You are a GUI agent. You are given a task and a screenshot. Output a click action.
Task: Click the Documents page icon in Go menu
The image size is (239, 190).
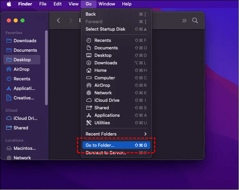89,48
